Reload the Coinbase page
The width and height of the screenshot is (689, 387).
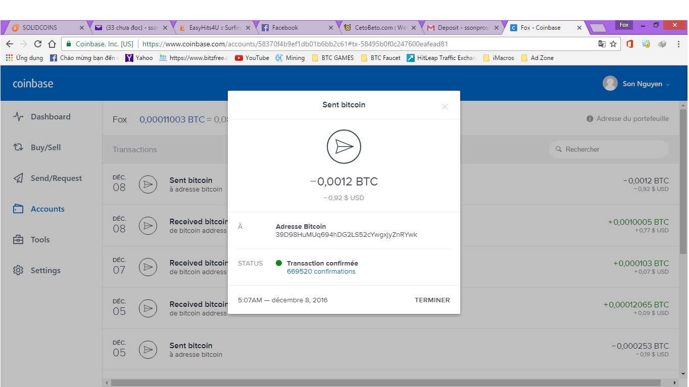coord(38,44)
